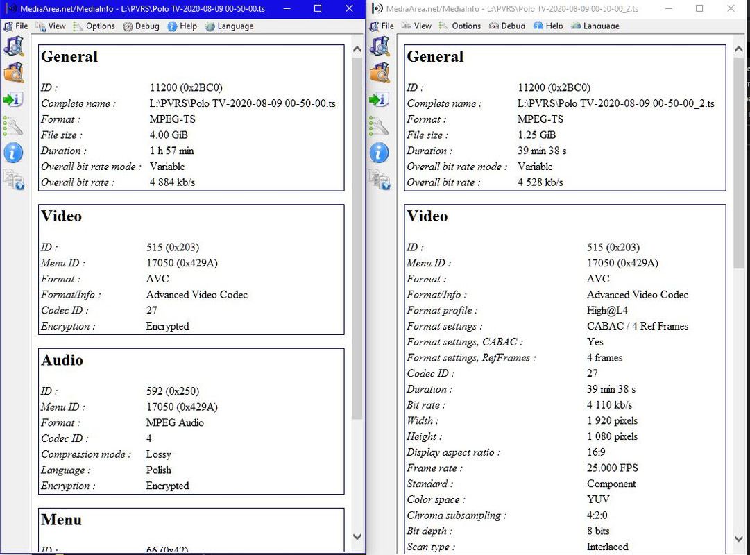750x555 pixels.
Task: Click overall bit rate 4 528 kb/s
Action: coord(540,182)
